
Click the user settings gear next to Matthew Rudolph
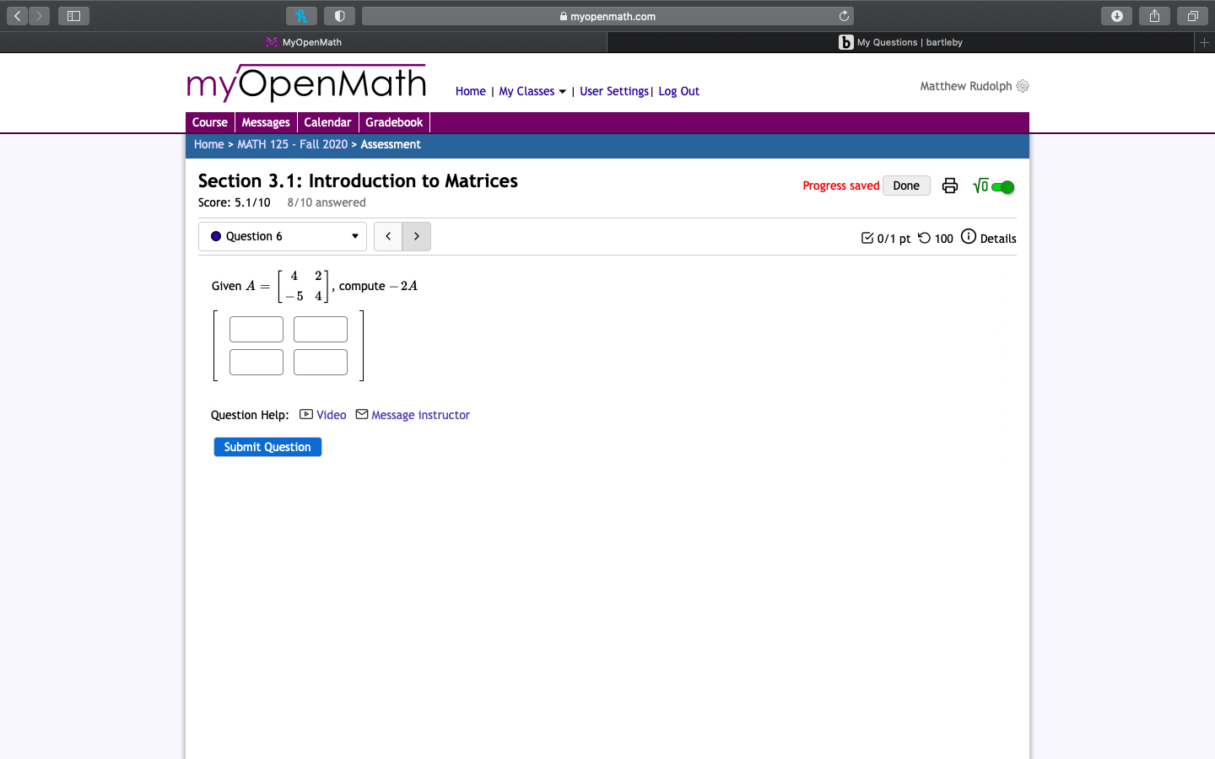[1023, 86]
